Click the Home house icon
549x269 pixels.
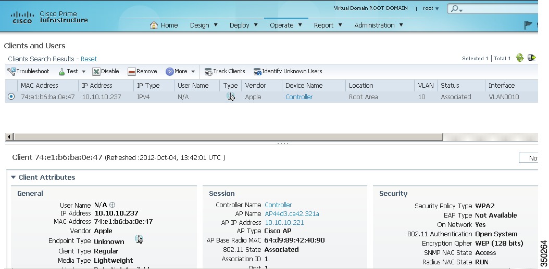(154, 25)
